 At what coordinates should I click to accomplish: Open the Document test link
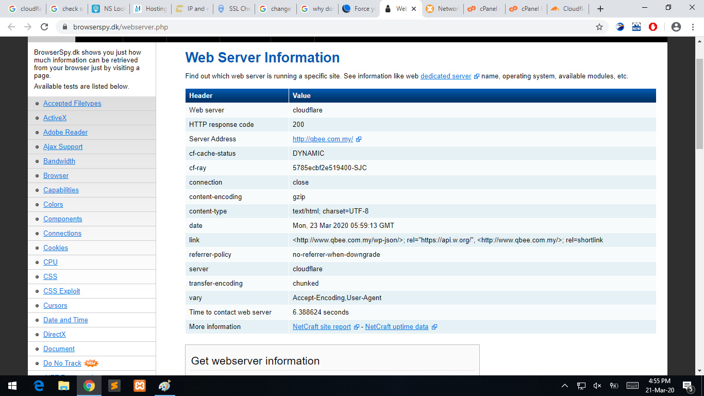59,349
